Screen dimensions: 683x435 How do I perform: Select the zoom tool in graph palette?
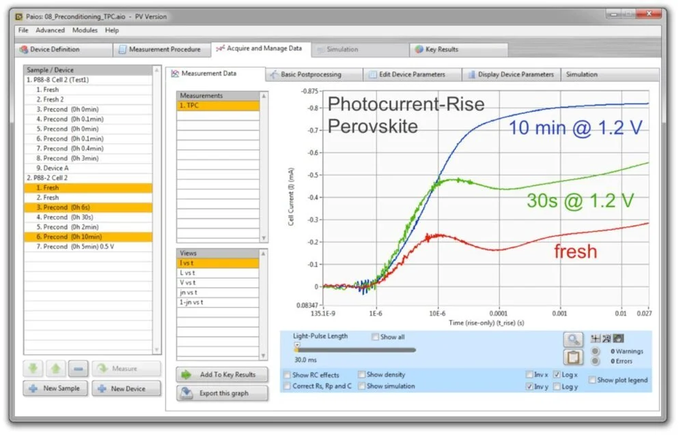(x=607, y=338)
